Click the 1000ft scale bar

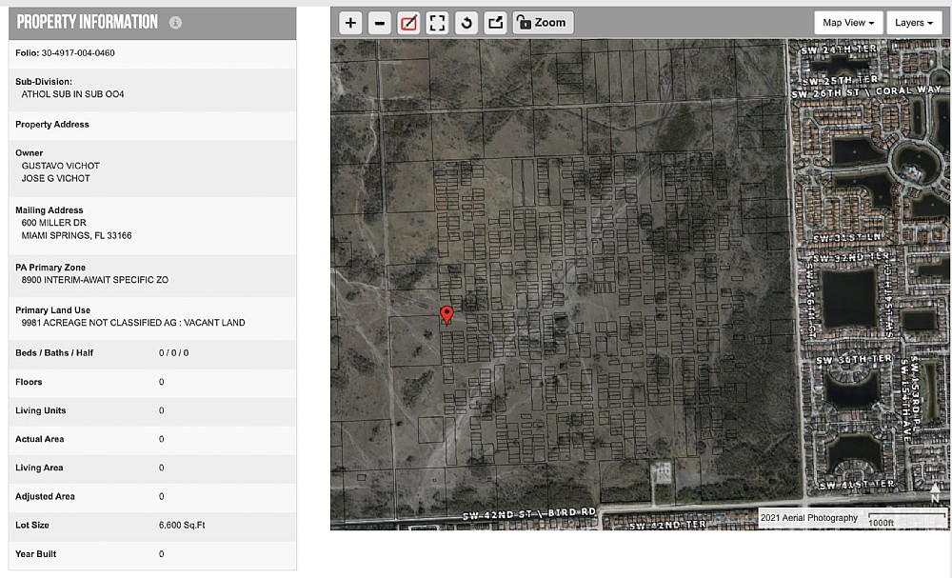(x=907, y=521)
